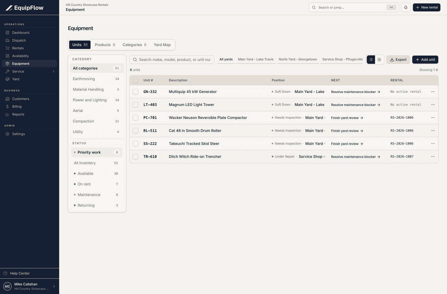The image size is (447, 294).
Task: Switch to the Categories tab
Action: pyautogui.click(x=134, y=45)
